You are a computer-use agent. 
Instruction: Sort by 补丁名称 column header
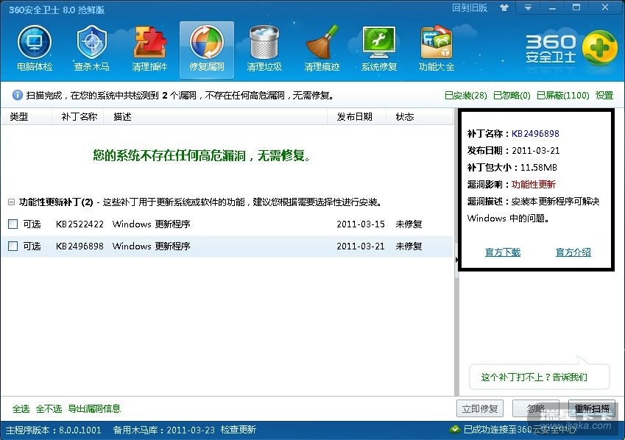(78, 117)
